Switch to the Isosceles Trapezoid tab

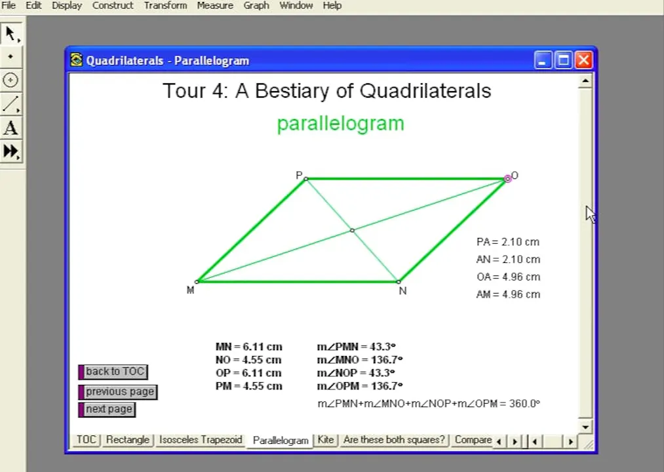[x=201, y=440]
